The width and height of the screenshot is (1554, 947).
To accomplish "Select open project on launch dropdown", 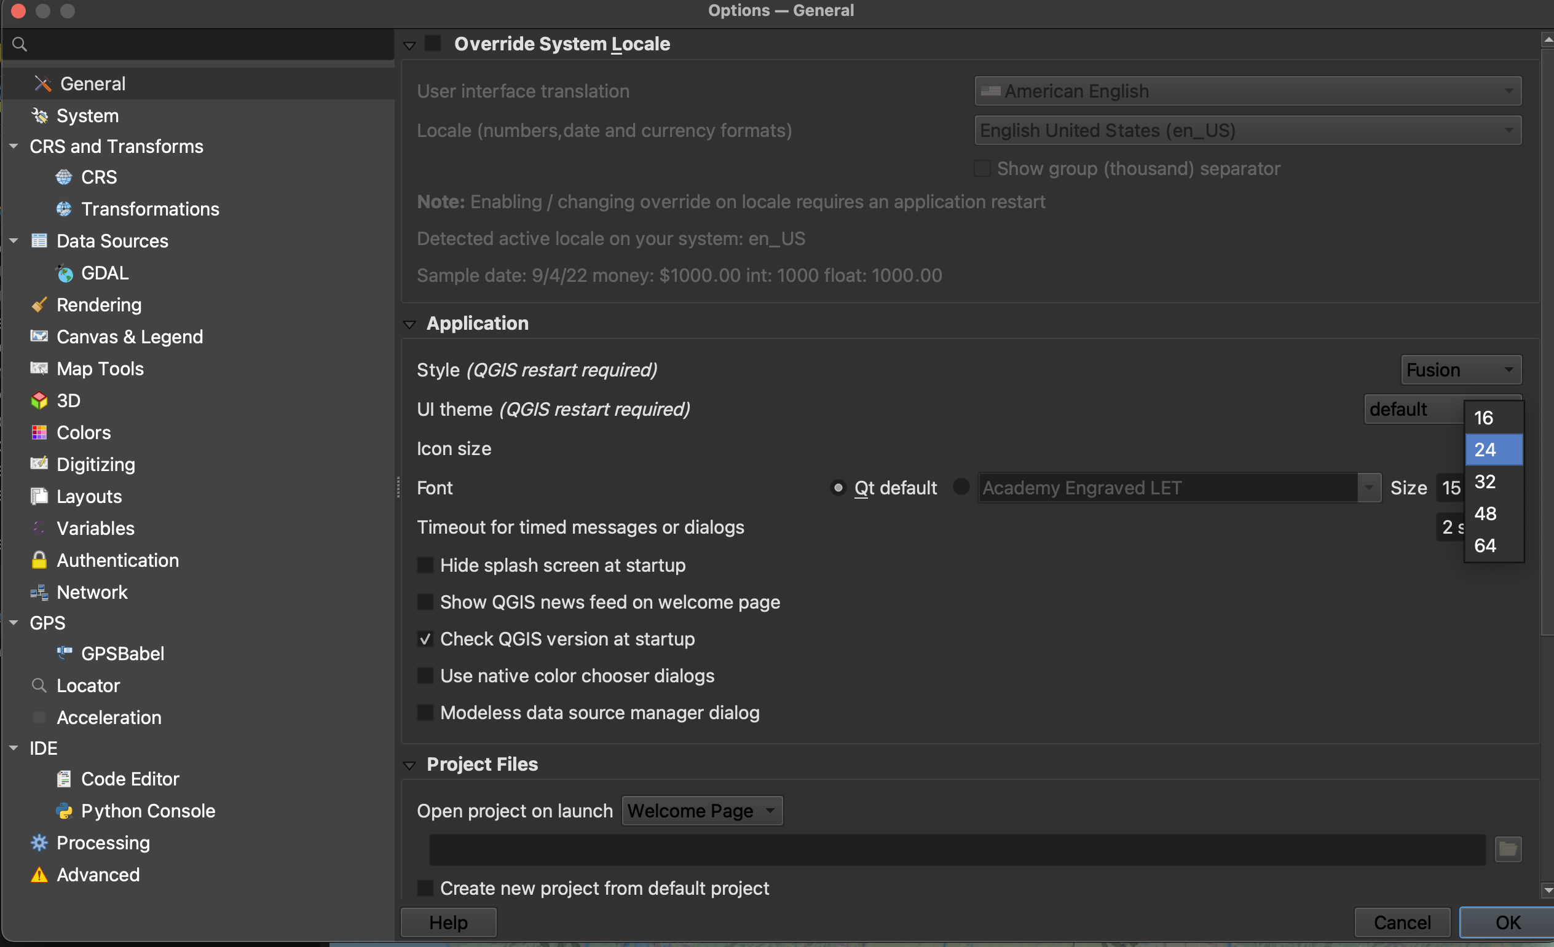I will pos(700,811).
